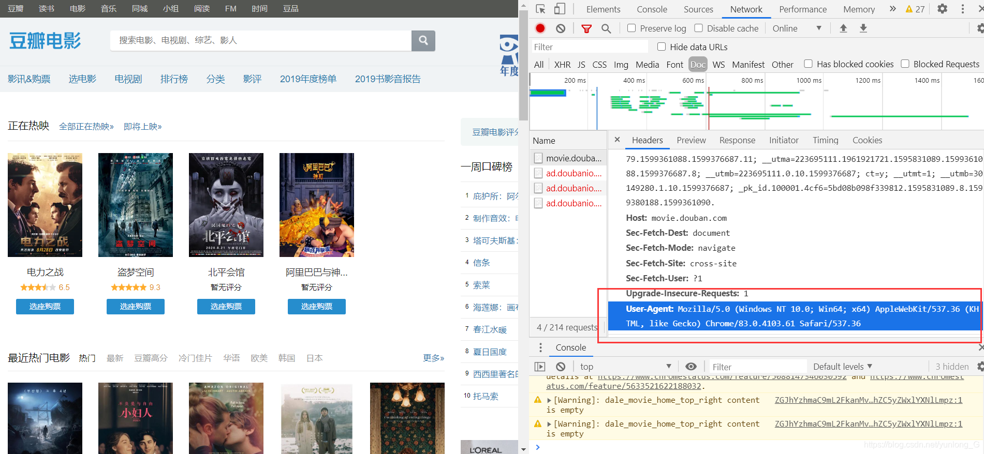Open the DevTools three-dot menu

pos(963,9)
